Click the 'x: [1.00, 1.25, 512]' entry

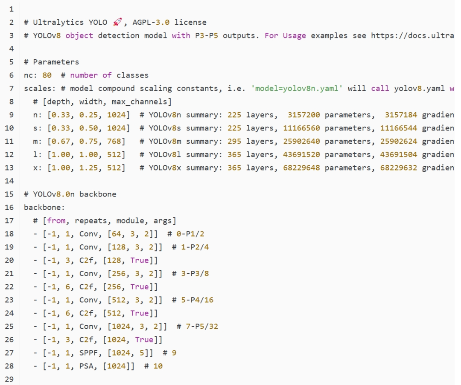pyautogui.click(x=79, y=168)
